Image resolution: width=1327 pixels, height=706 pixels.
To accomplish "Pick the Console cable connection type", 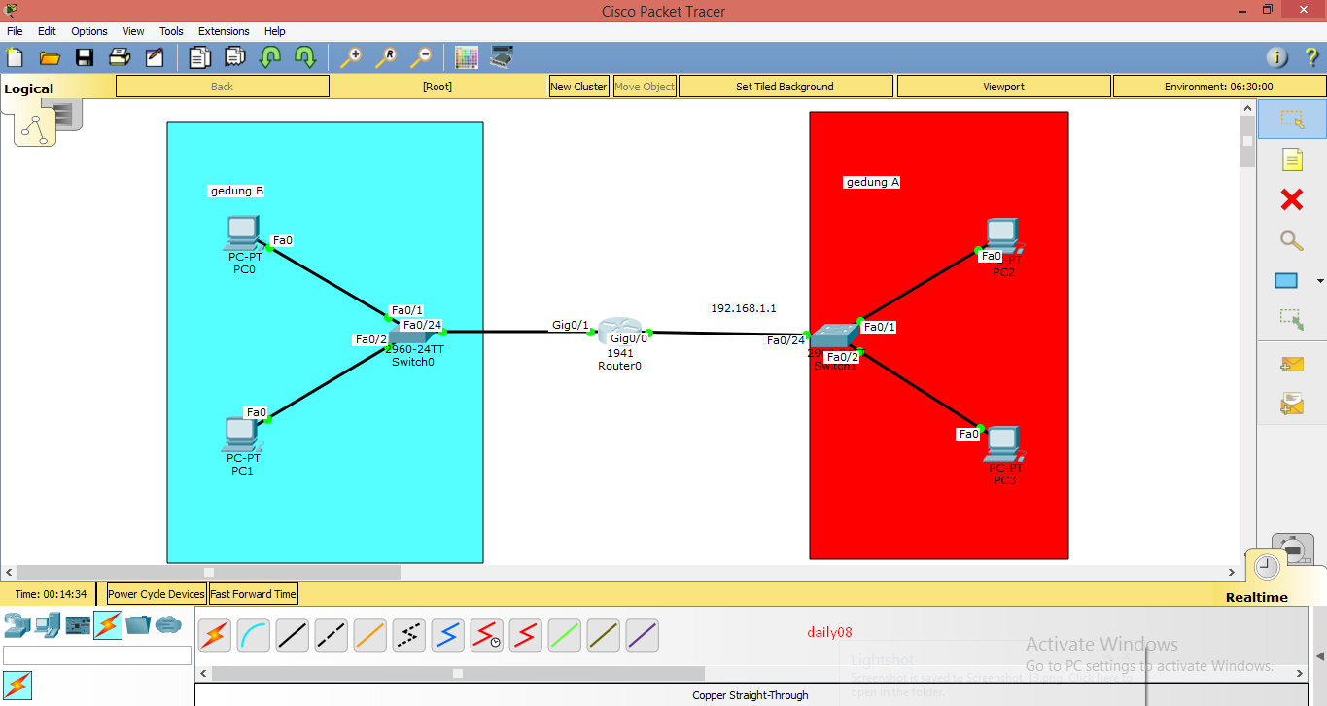I will [253, 635].
